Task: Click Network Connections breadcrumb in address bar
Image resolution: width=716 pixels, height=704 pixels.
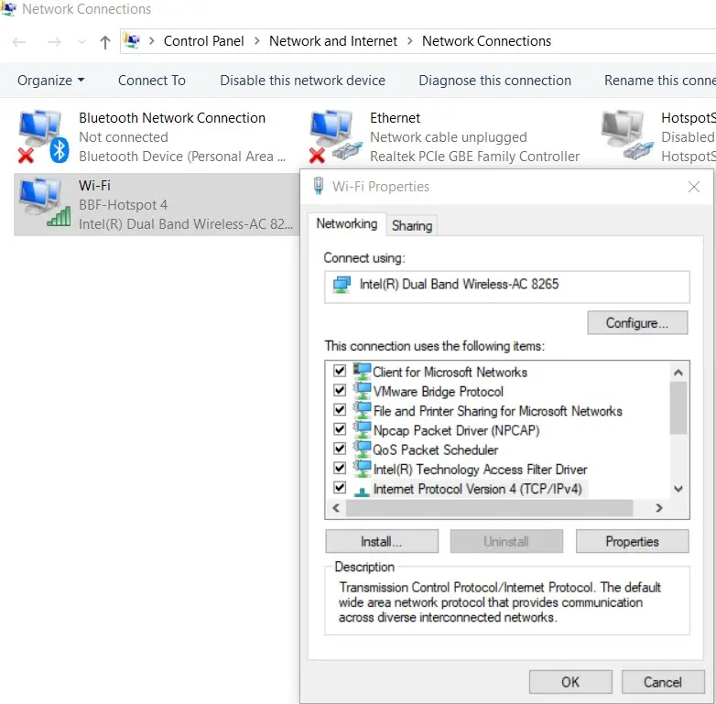Action: pos(486,41)
